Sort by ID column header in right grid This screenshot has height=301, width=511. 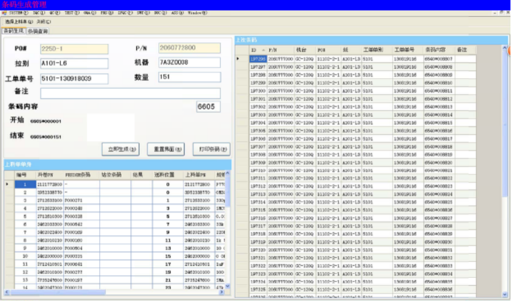pos(258,50)
